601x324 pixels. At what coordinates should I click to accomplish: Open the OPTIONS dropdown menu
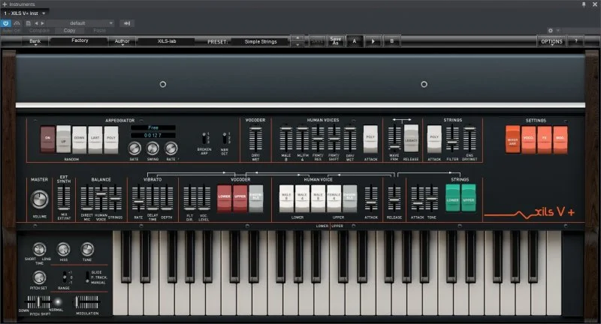coord(551,41)
